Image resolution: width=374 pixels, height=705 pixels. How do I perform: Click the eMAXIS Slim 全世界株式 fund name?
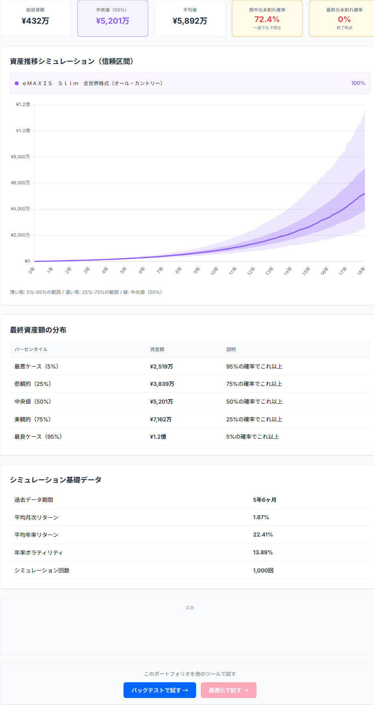pyautogui.click(x=93, y=83)
